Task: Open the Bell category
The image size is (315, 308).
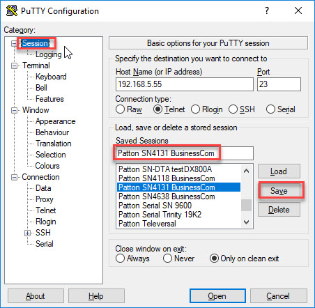Action: coord(41,88)
